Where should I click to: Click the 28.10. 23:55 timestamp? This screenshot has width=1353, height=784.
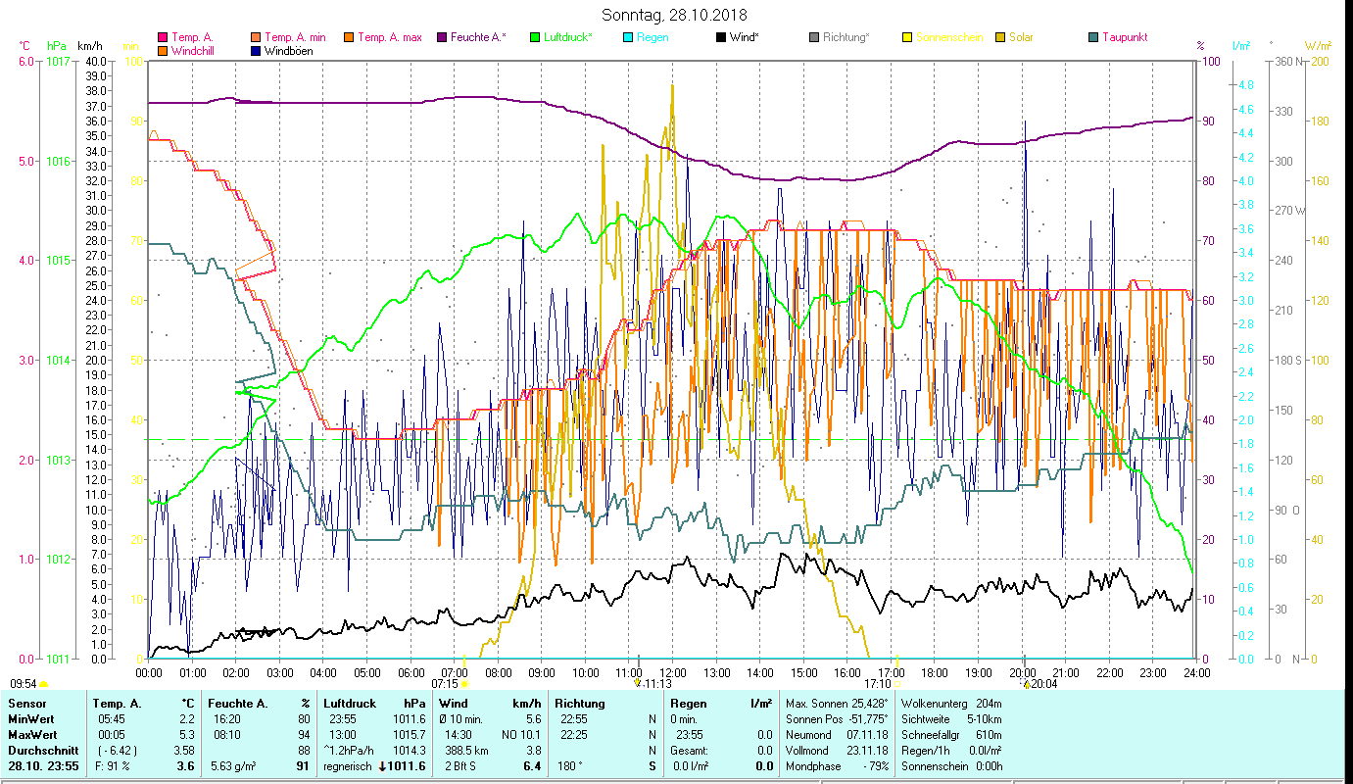pos(43,766)
